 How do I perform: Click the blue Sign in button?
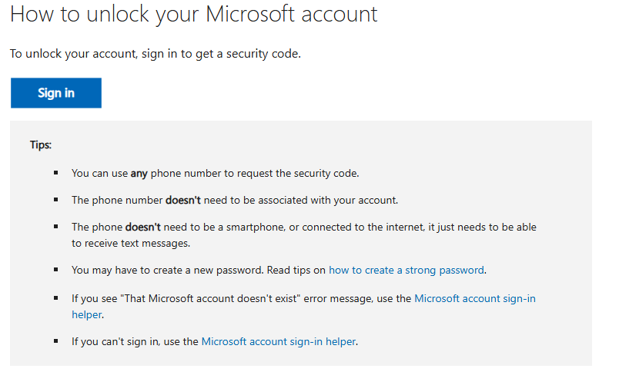tap(56, 93)
